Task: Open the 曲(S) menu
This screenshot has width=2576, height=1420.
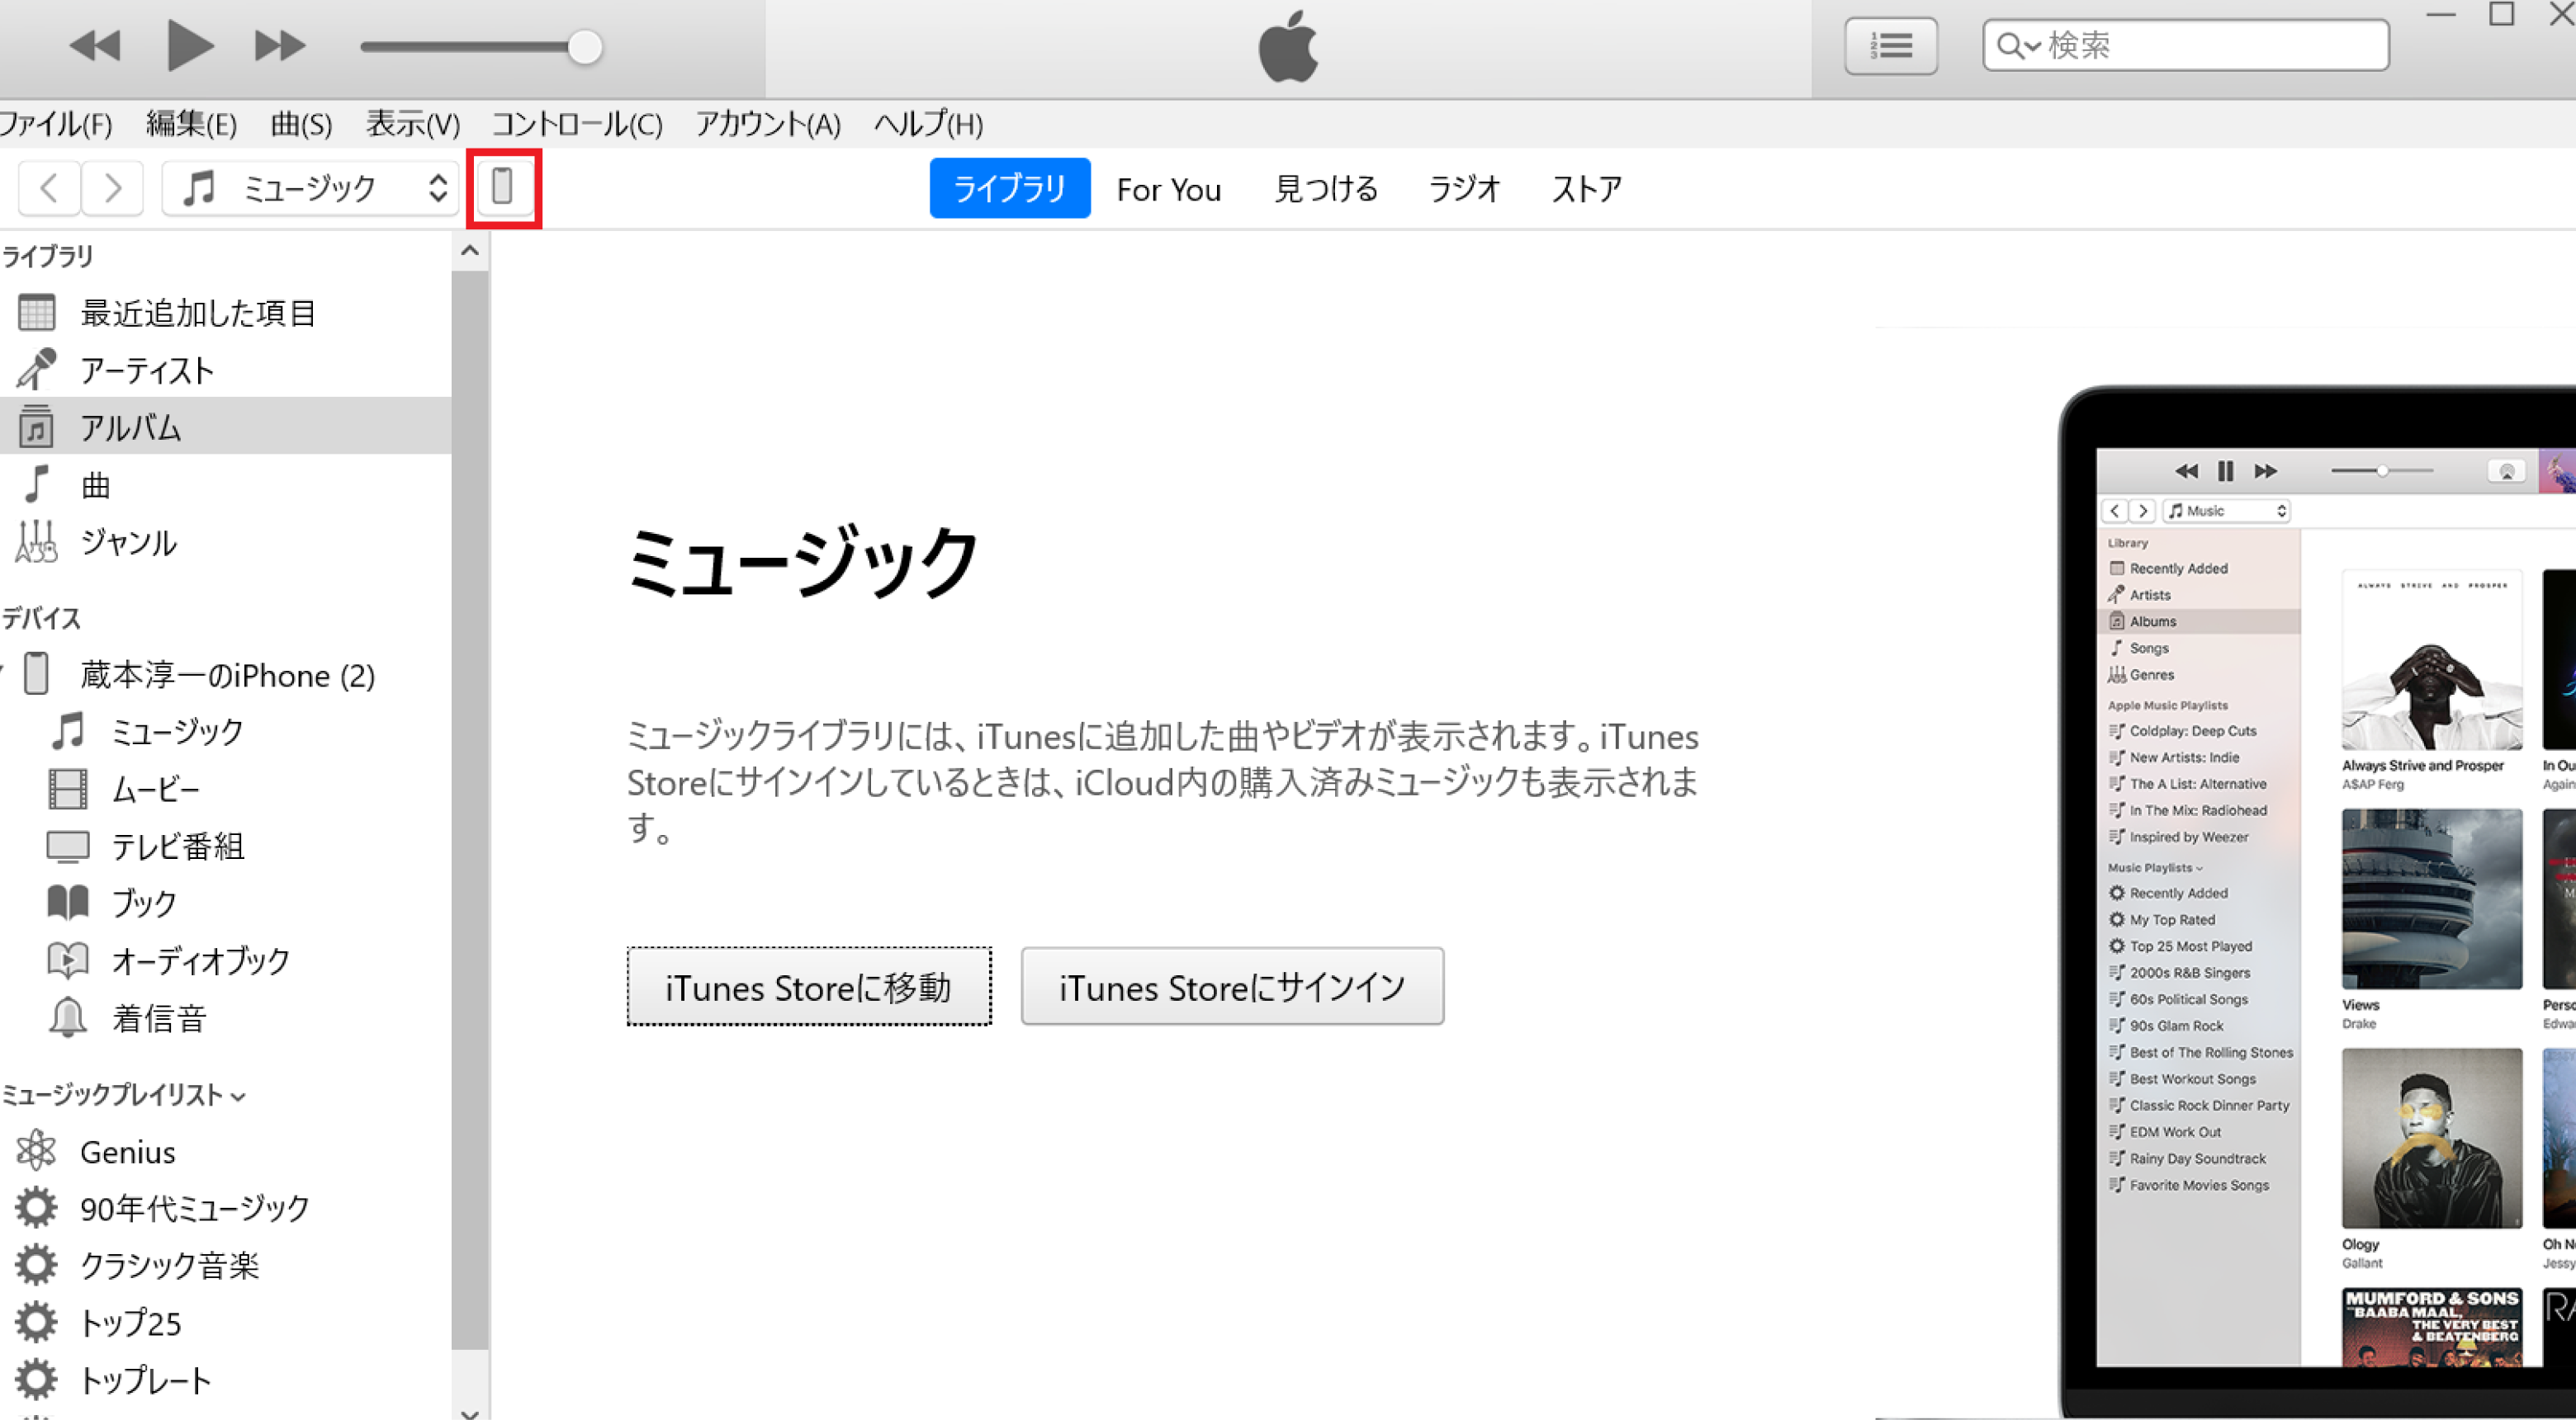Action: tap(301, 125)
